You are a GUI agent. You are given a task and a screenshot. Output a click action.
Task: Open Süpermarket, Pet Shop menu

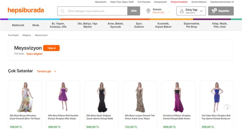click(192, 25)
